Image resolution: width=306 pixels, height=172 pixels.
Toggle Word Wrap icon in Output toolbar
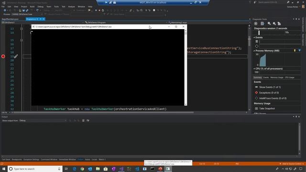point(88,120)
